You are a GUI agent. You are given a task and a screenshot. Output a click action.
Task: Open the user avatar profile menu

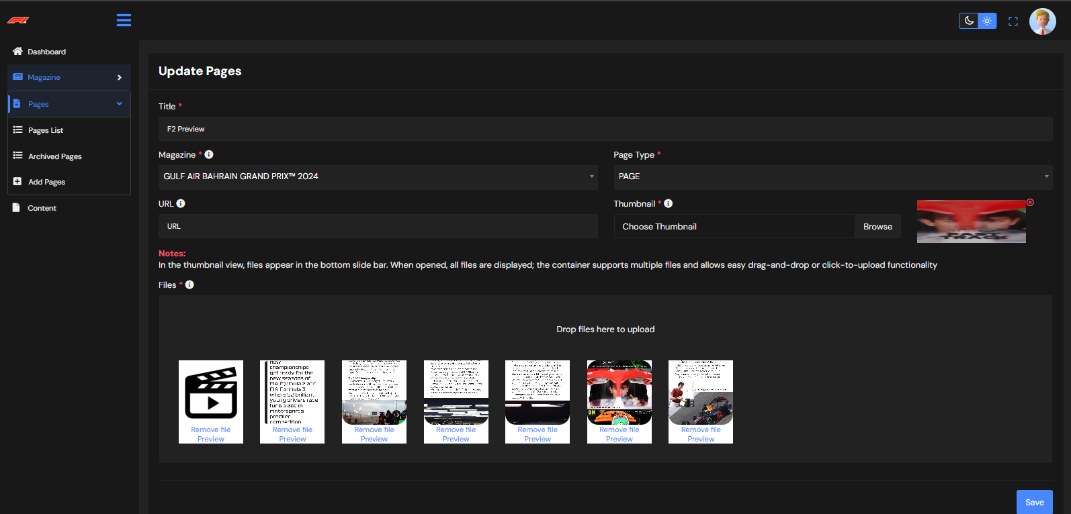1043,21
